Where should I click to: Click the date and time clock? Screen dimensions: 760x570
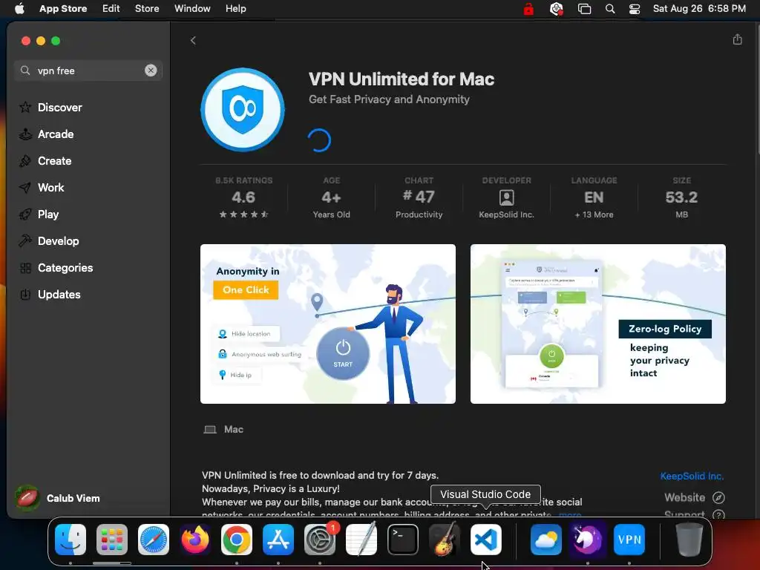(699, 9)
